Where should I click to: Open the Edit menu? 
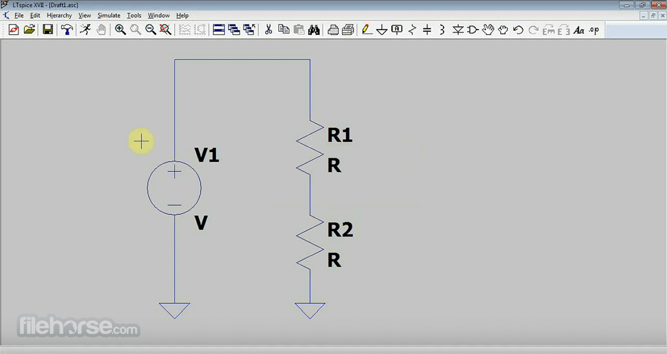pyautogui.click(x=35, y=16)
